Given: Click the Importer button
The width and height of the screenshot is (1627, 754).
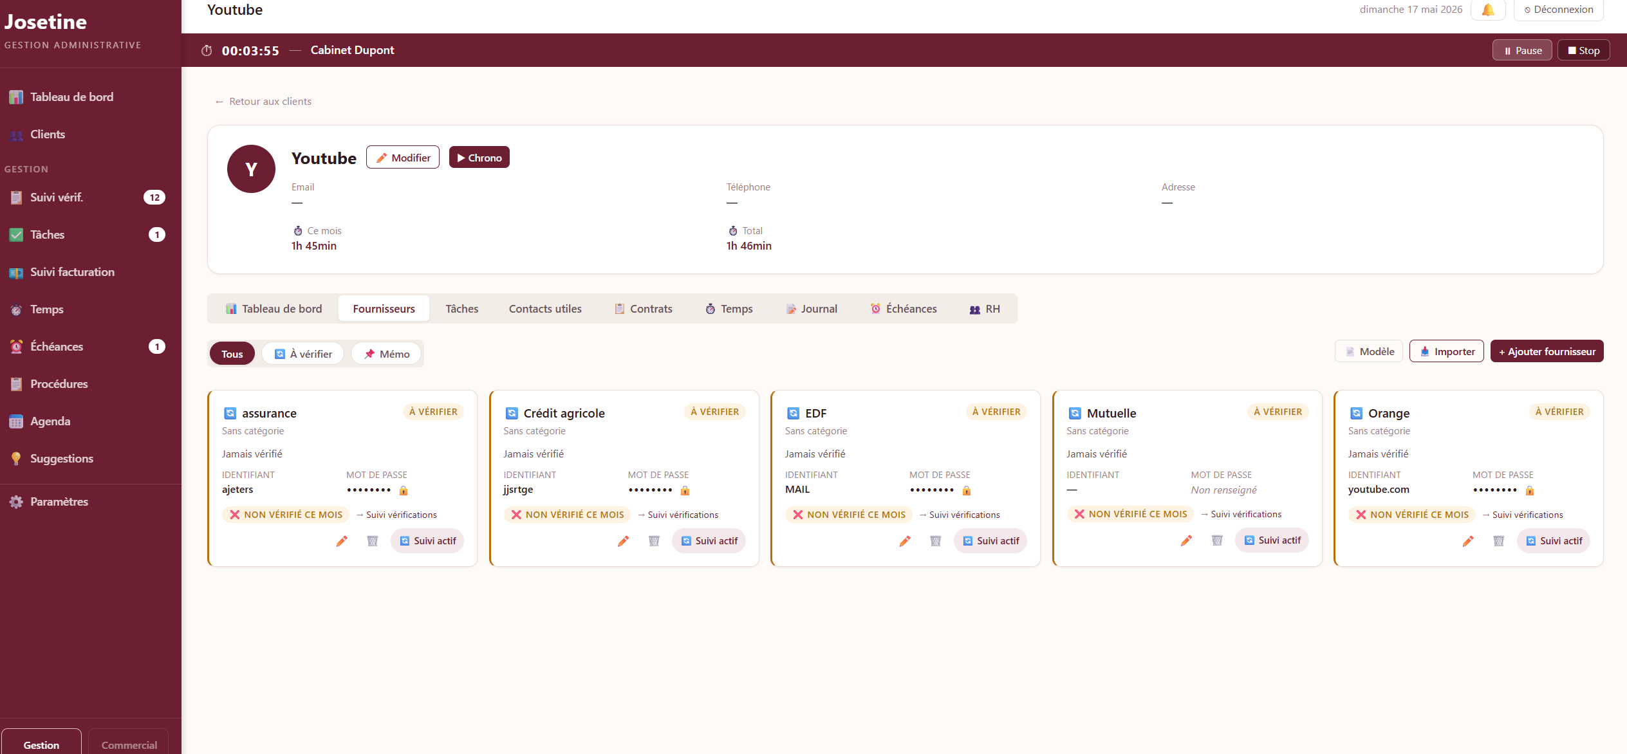Looking at the screenshot, I should point(1447,351).
